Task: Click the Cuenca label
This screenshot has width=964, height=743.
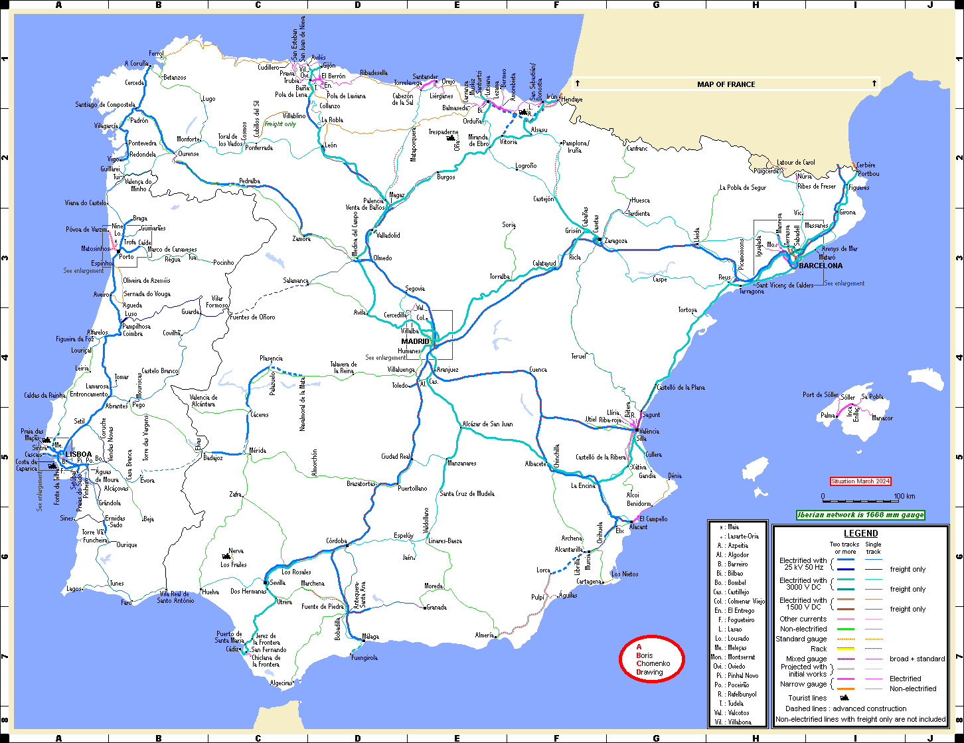Action: [x=538, y=370]
